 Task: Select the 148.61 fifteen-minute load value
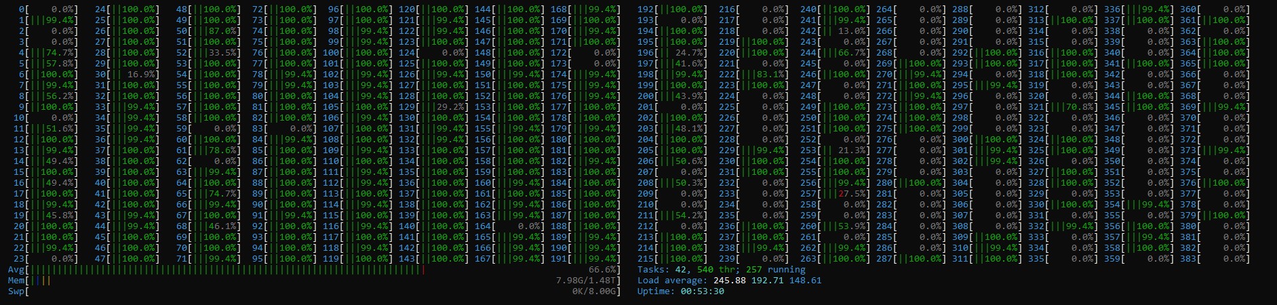806,281
